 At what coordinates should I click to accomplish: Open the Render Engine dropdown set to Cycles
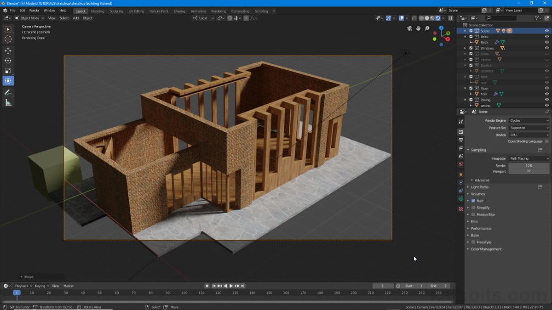pos(528,120)
